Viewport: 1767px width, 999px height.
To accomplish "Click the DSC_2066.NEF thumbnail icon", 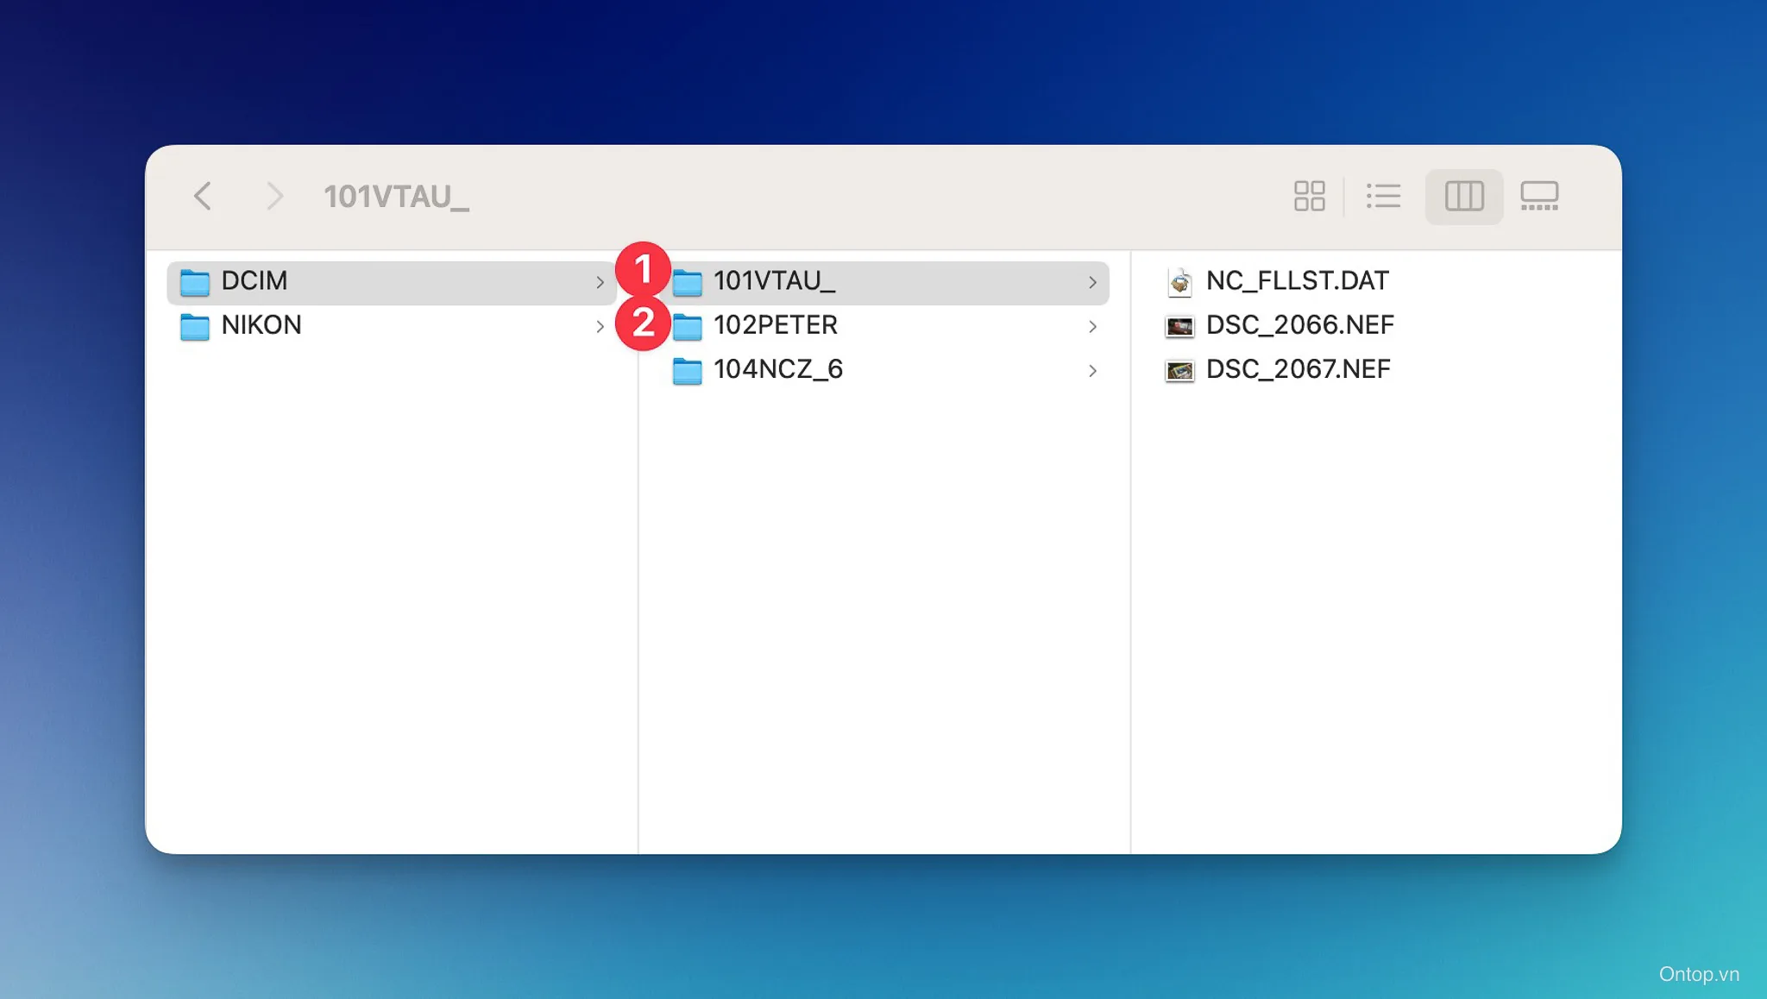I will (1179, 326).
